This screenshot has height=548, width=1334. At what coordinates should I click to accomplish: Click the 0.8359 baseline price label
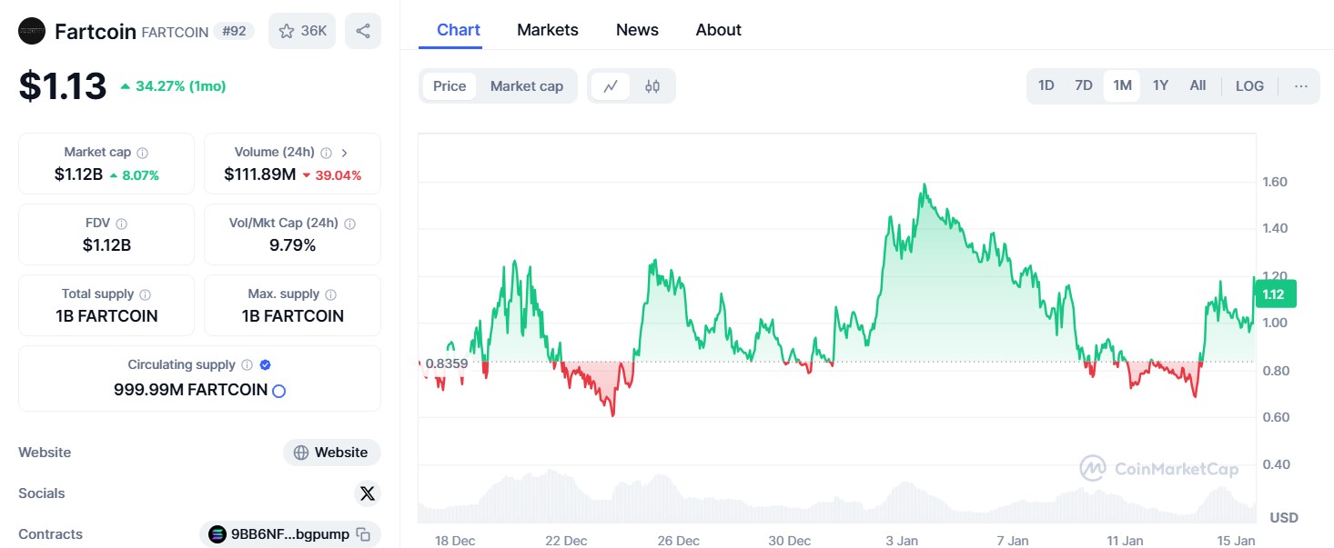[x=446, y=364]
